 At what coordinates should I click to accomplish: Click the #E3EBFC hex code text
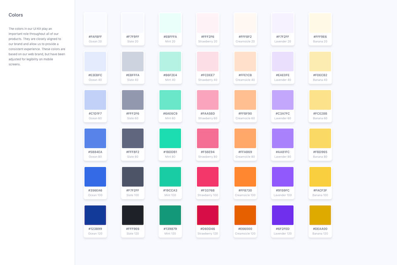coord(95,75)
